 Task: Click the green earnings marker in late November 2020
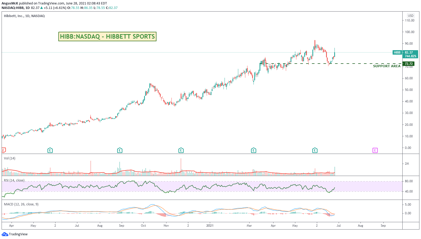[x=181, y=150]
